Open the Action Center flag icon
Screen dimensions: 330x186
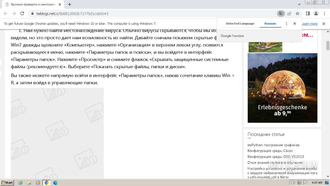point(306,183)
